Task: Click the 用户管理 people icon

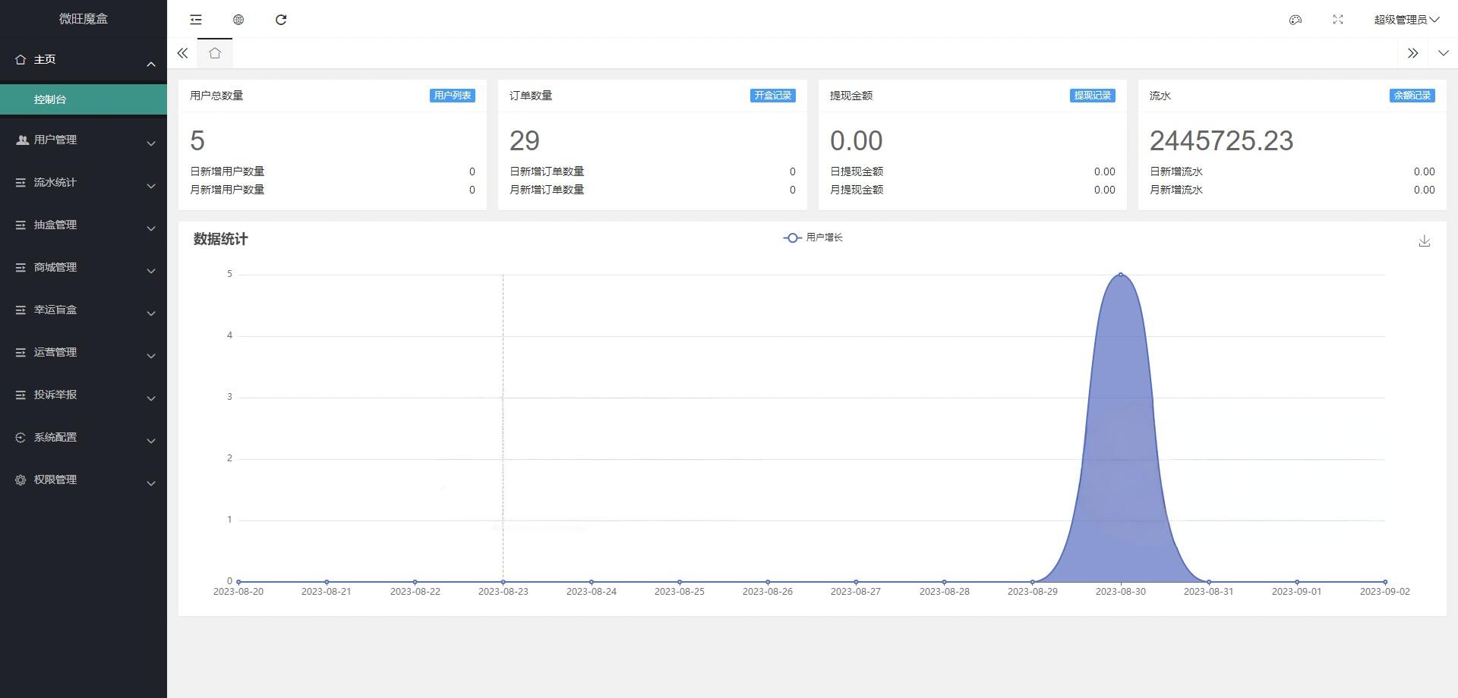Action: point(22,140)
